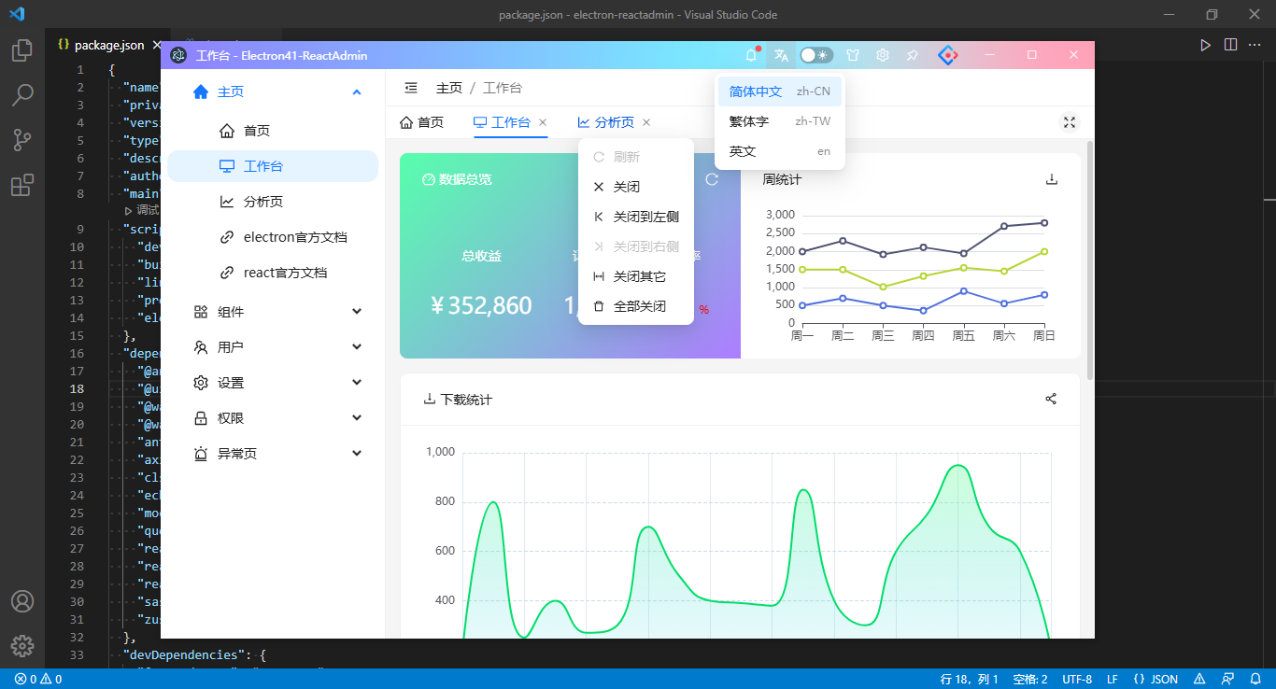
Task: Open VS Code Search view
Action: click(22, 95)
